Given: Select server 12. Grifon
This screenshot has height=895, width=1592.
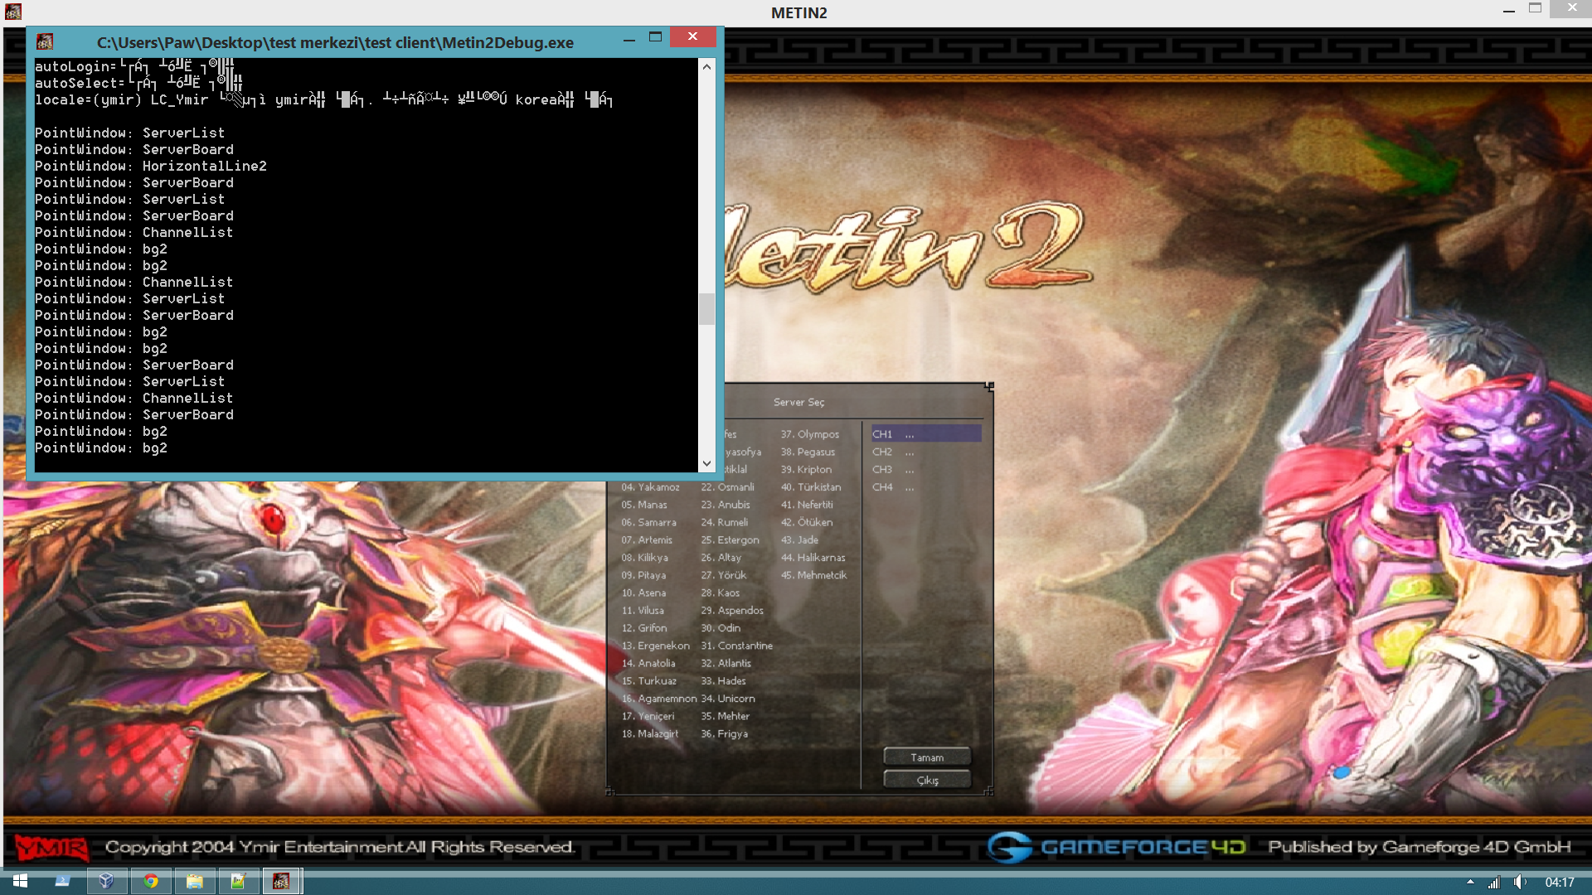Looking at the screenshot, I should coord(644,627).
